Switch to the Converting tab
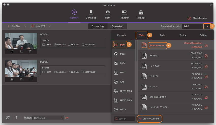216x125 pixels. pos(98,26)
